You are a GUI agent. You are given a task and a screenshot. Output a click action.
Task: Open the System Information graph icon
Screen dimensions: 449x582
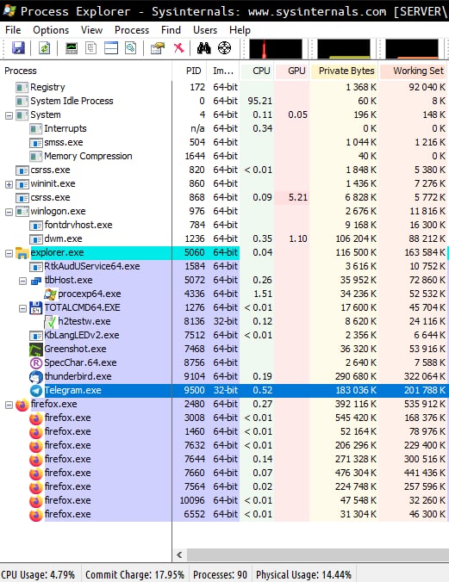point(72,48)
